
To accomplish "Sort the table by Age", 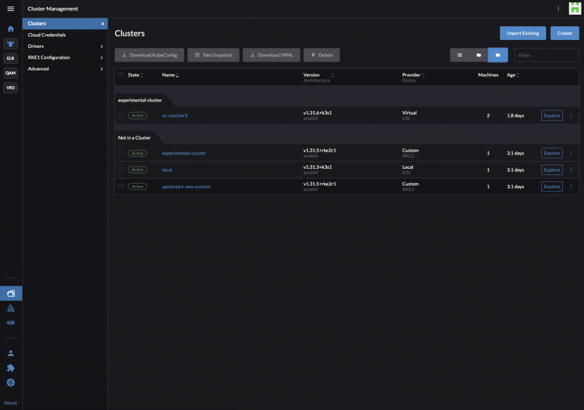I will [513, 75].
